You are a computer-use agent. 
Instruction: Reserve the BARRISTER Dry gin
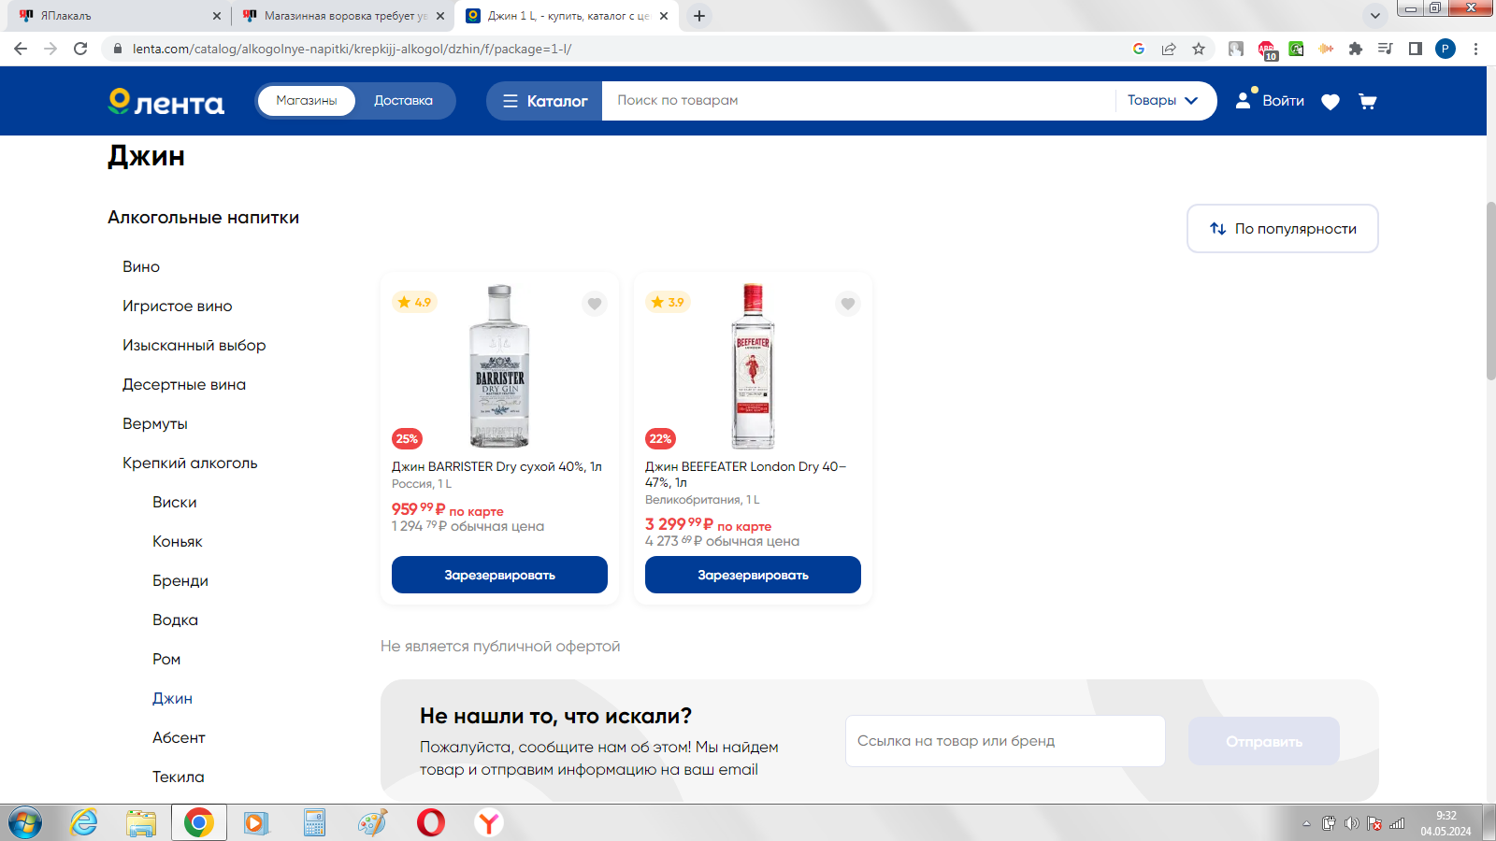pyautogui.click(x=499, y=575)
